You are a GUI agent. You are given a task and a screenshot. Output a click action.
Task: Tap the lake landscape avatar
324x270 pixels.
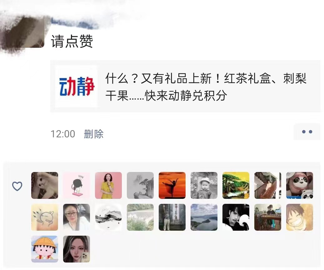[x=204, y=217]
